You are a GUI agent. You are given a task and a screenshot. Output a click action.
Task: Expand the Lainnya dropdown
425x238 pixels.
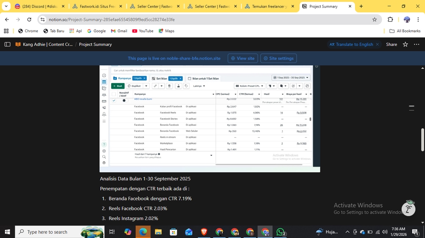coord(199,86)
